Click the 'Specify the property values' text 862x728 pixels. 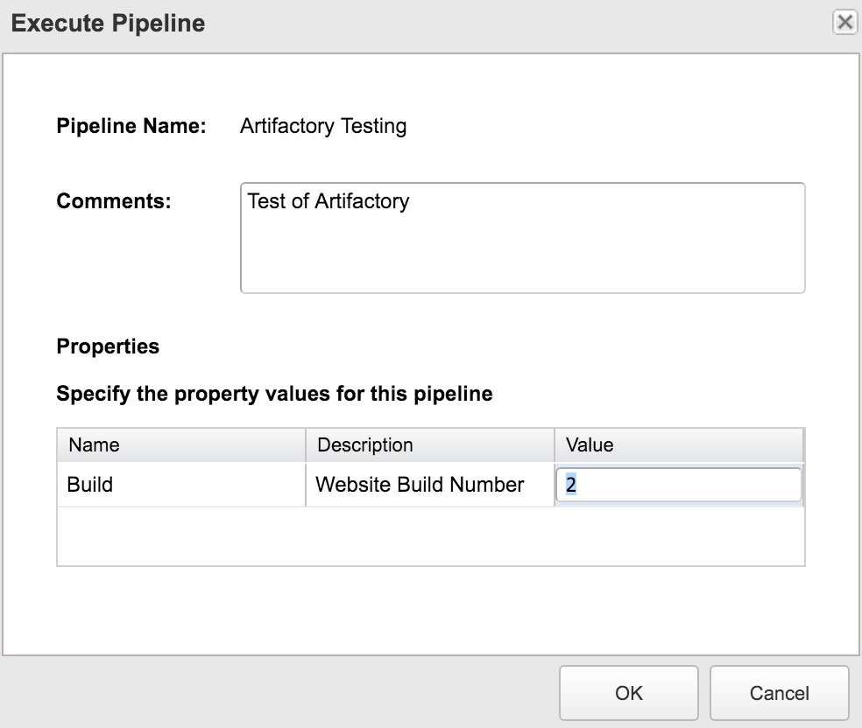(274, 394)
